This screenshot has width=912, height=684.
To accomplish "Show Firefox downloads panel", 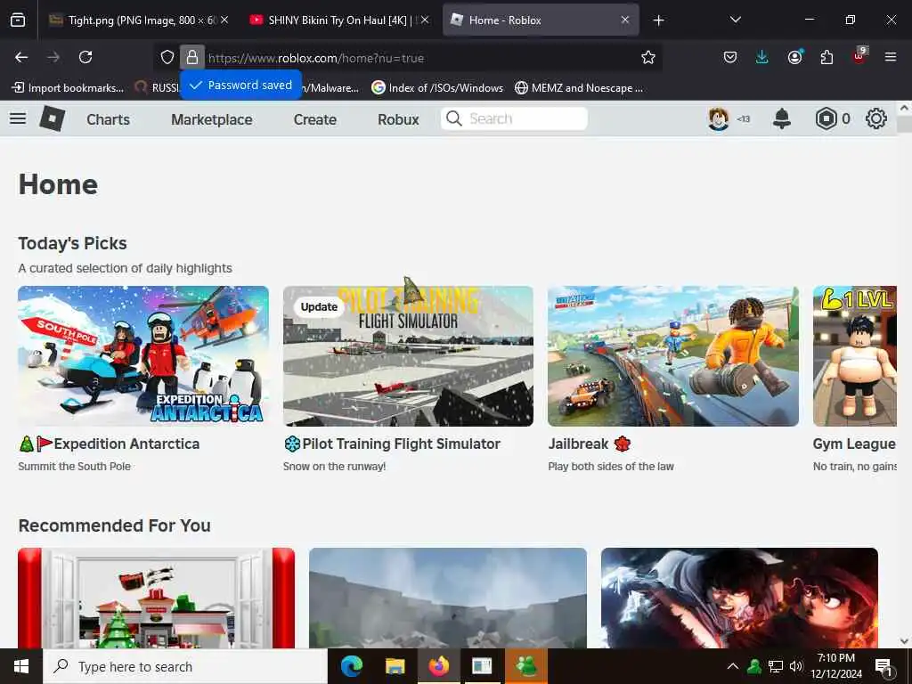I will click(x=762, y=57).
